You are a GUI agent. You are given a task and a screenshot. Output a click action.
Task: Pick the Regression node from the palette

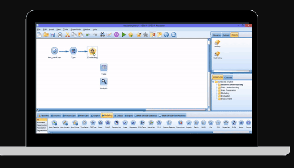[x=133, y=124]
